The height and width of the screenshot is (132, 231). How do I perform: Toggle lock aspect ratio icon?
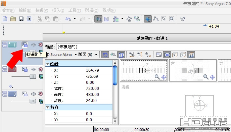pyautogui.click(x=159, y=55)
